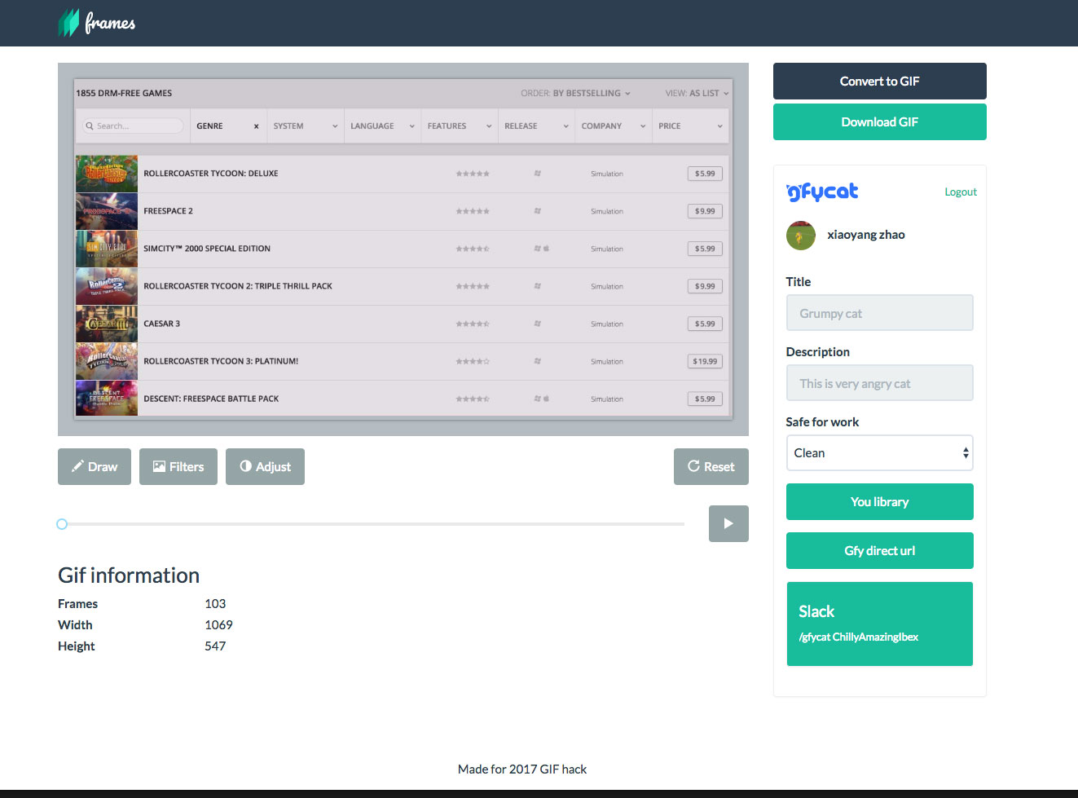Click Convert to GIF button
The height and width of the screenshot is (798, 1078).
[x=879, y=82]
